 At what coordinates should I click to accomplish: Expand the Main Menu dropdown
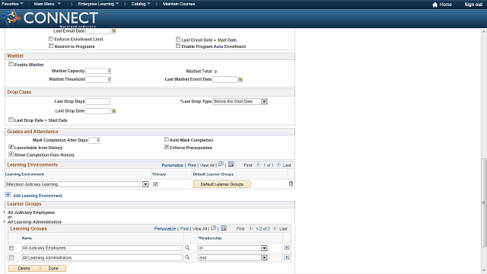click(47, 4)
